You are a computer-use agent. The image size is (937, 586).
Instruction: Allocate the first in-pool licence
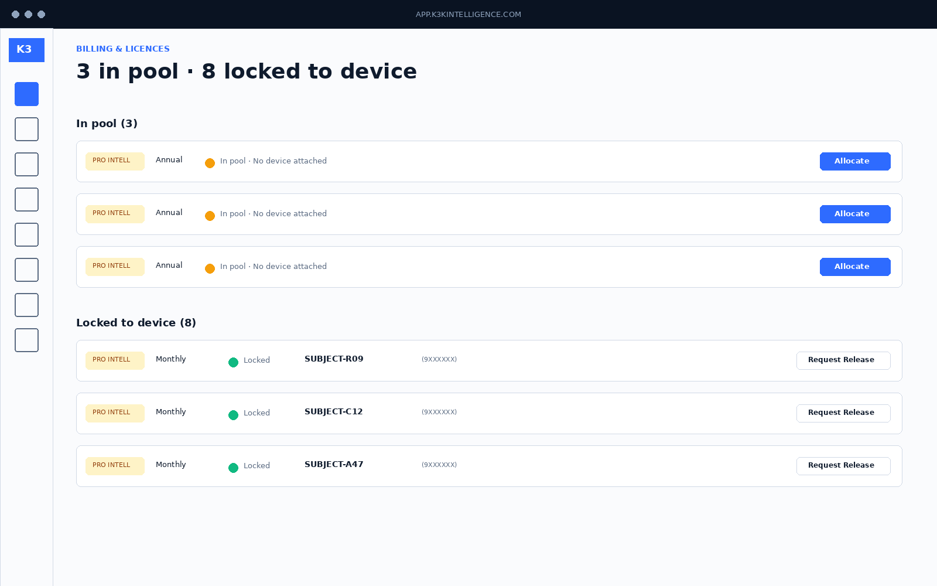[855, 161]
